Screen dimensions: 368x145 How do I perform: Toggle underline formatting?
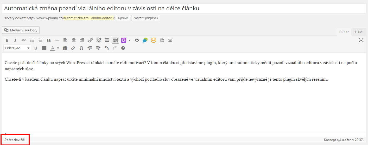tap(36, 48)
